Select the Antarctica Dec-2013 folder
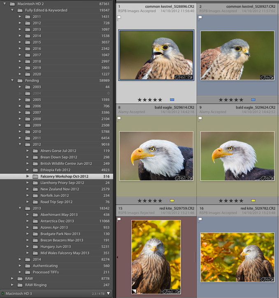The height and width of the screenshot is (298, 279). click(57, 221)
